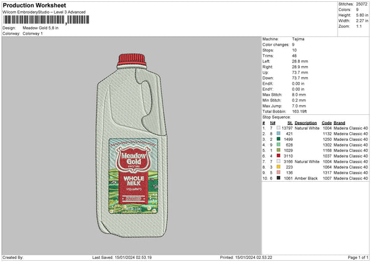This screenshot has height=262, width=371.
Task: Click the 'Production Worksheet' title
Action: [x=34, y=5]
